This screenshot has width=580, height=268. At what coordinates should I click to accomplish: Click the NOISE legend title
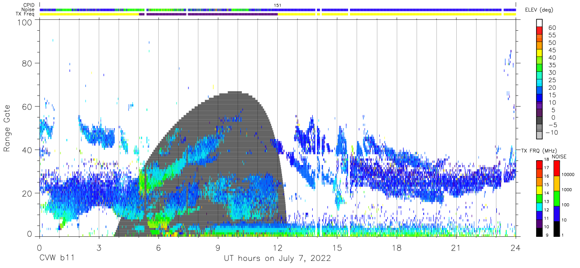click(x=558, y=156)
